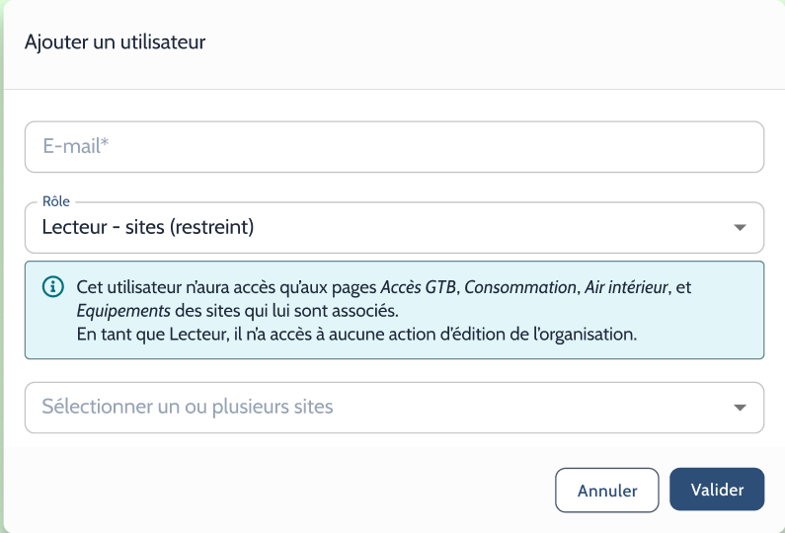Viewport: 785px width, 533px height.
Task: Click the info icon in the blue banner
Action: 53,287
